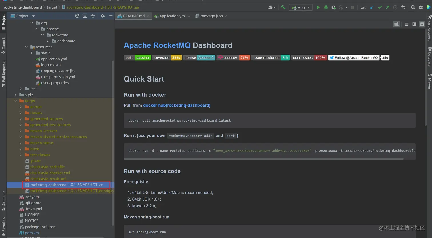432x238 pixels.
Task: Open the Favorites tool window tab
Action: pyautogui.click(x=3, y=227)
